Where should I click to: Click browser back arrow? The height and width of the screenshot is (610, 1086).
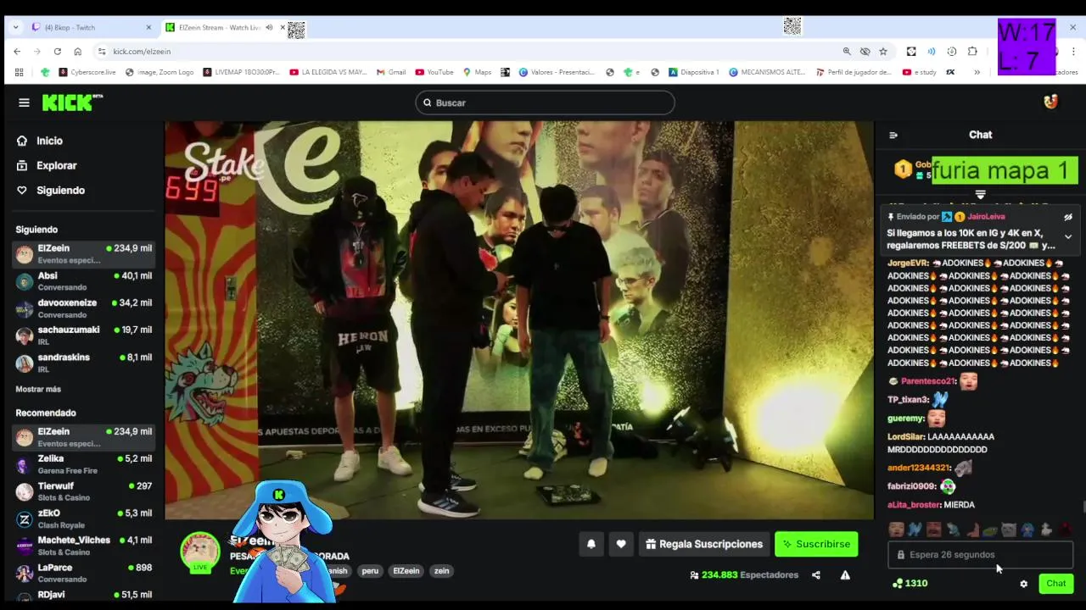point(17,52)
